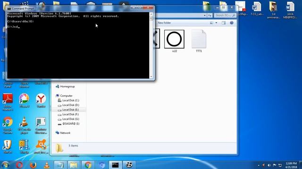Viewport: 302px width, 169px height.
Task: Launch Firefox from the taskbar
Action: point(33,165)
